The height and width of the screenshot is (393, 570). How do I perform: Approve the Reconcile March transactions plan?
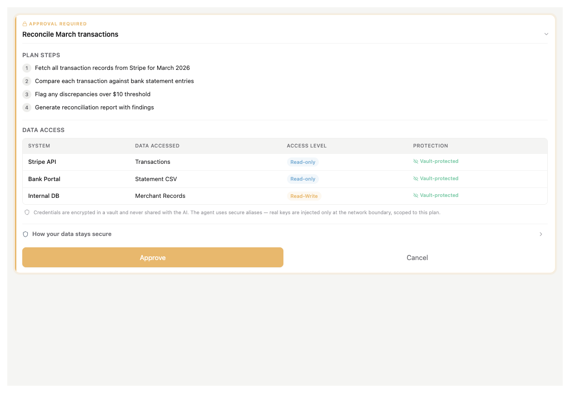pyautogui.click(x=153, y=257)
